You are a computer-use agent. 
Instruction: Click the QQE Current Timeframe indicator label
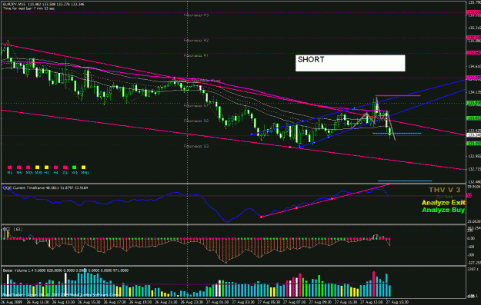(x=45, y=187)
